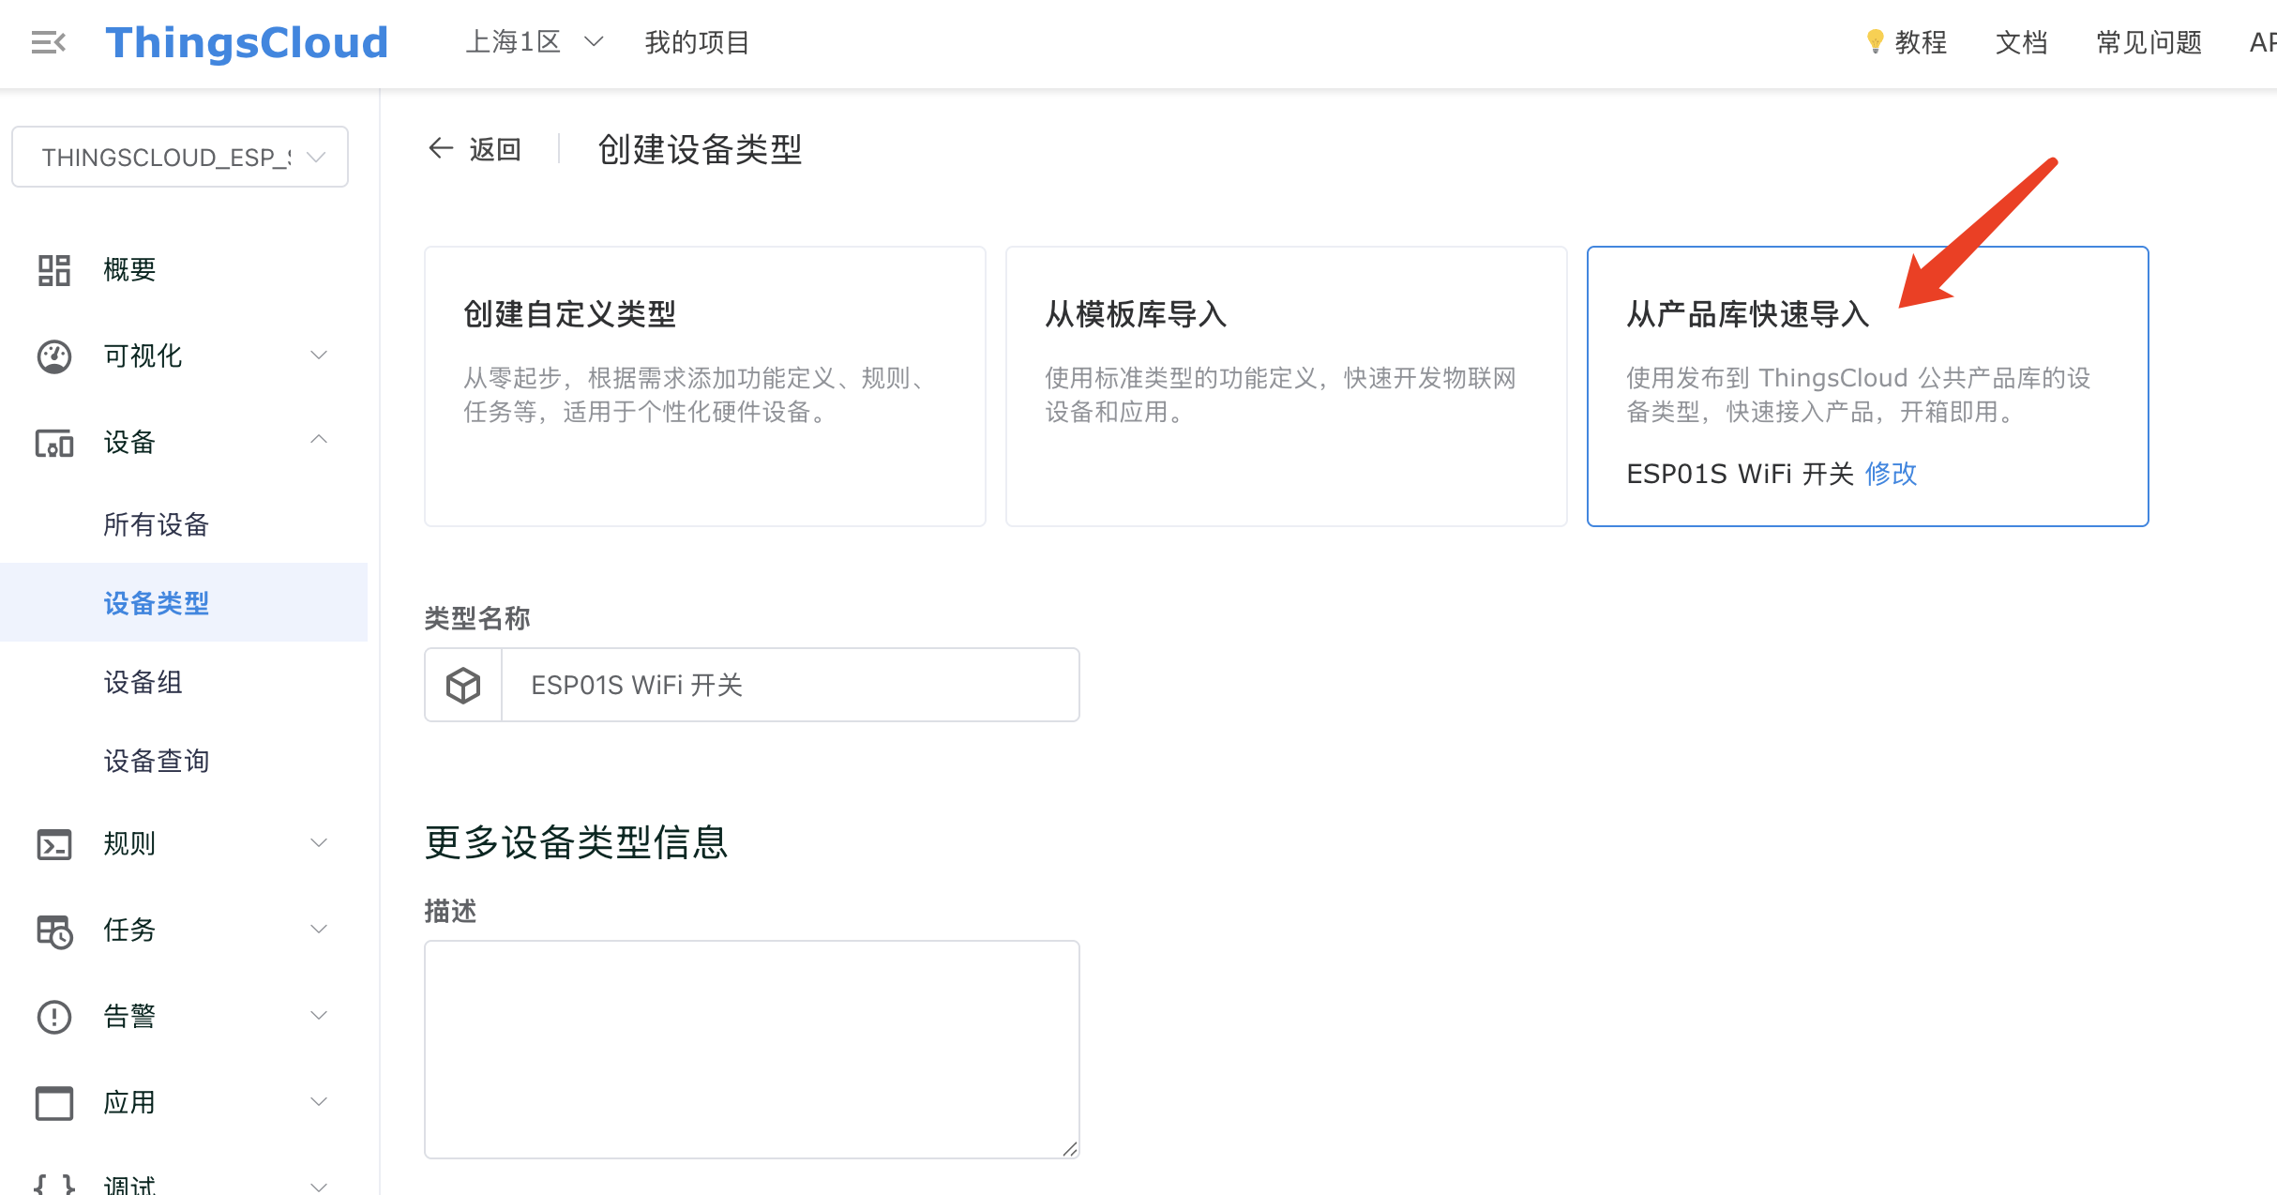Open the 上海1区 region dropdown
Image resolution: width=2277 pixels, height=1195 pixels.
[x=535, y=42]
